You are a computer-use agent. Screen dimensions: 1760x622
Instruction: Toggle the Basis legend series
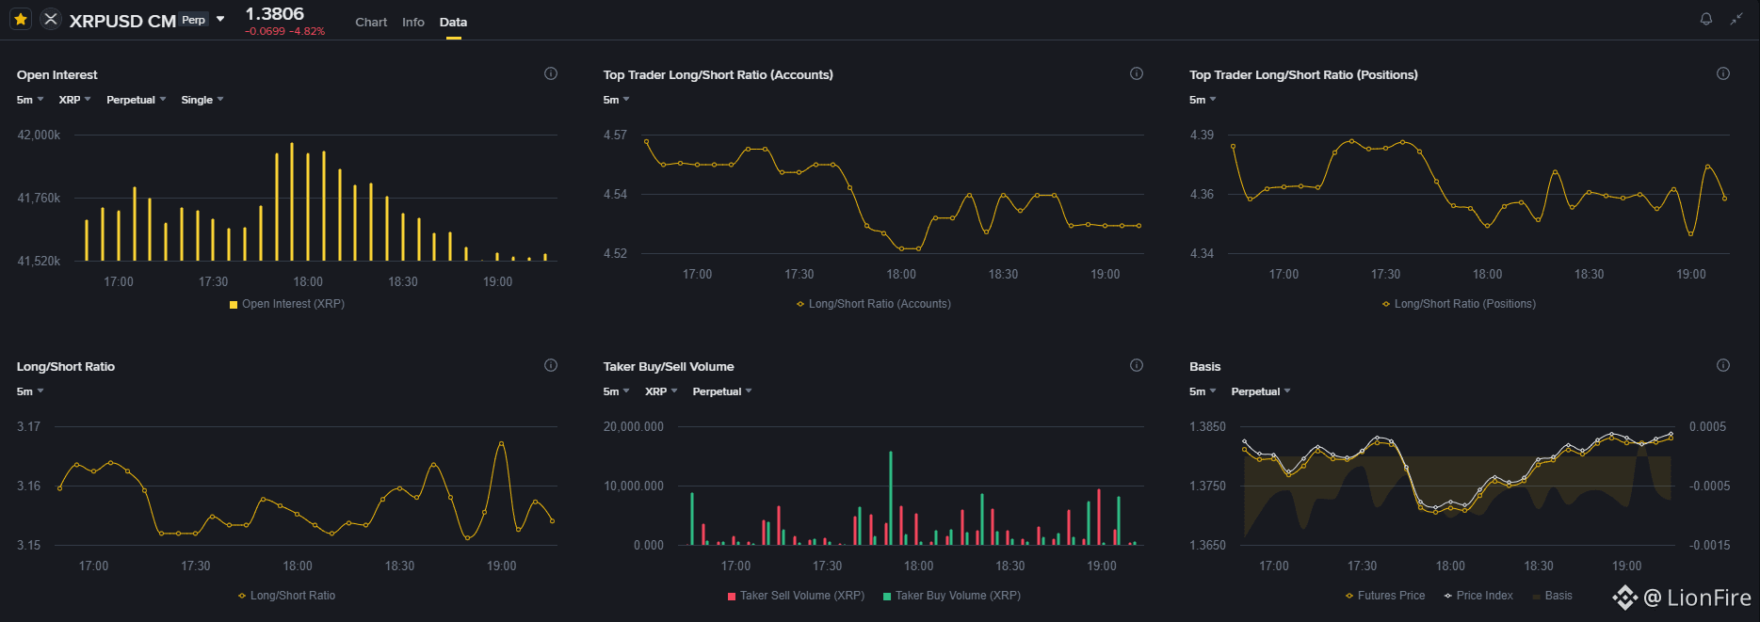1553,596
